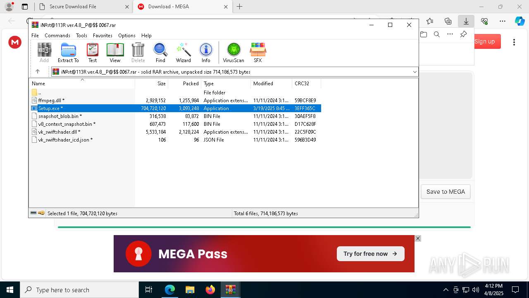This screenshot has height=298, width=529.
Task: Select the parent folder '..' row
Action: point(175,93)
